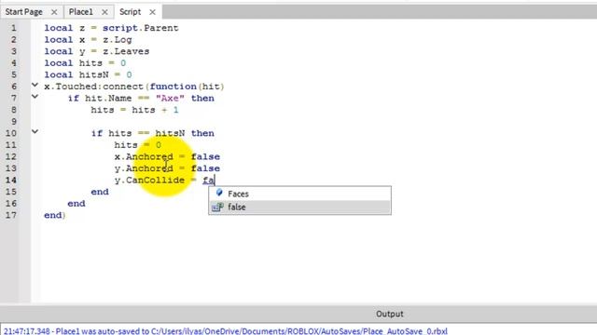The width and height of the screenshot is (597, 335).
Task: Click 'local hits = 0' line
Action: (x=85, y=63)
